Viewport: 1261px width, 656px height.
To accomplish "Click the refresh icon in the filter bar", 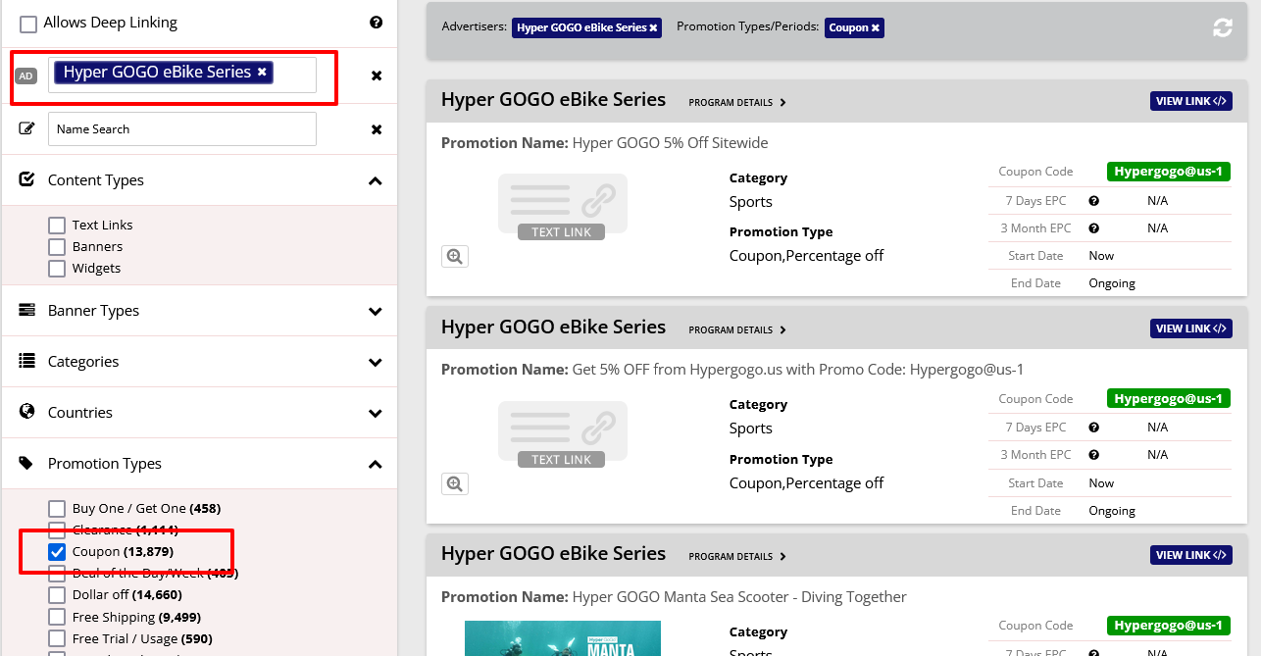I will click(x=1222, y=28).
